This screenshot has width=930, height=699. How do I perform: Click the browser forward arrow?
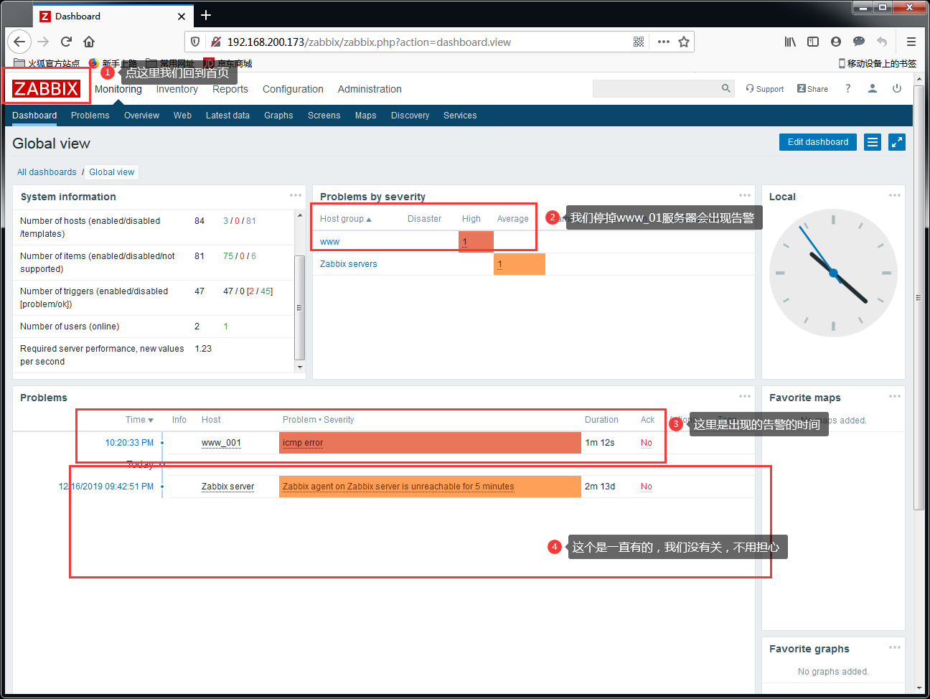coord(43,42)
